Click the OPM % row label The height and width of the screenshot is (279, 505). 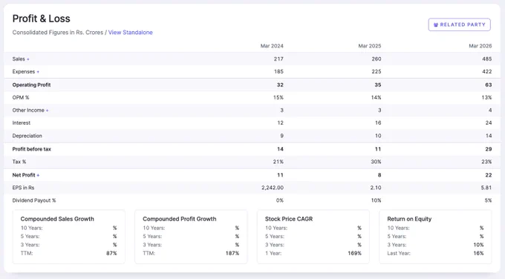pyautogui.click(x=21, y=97)
